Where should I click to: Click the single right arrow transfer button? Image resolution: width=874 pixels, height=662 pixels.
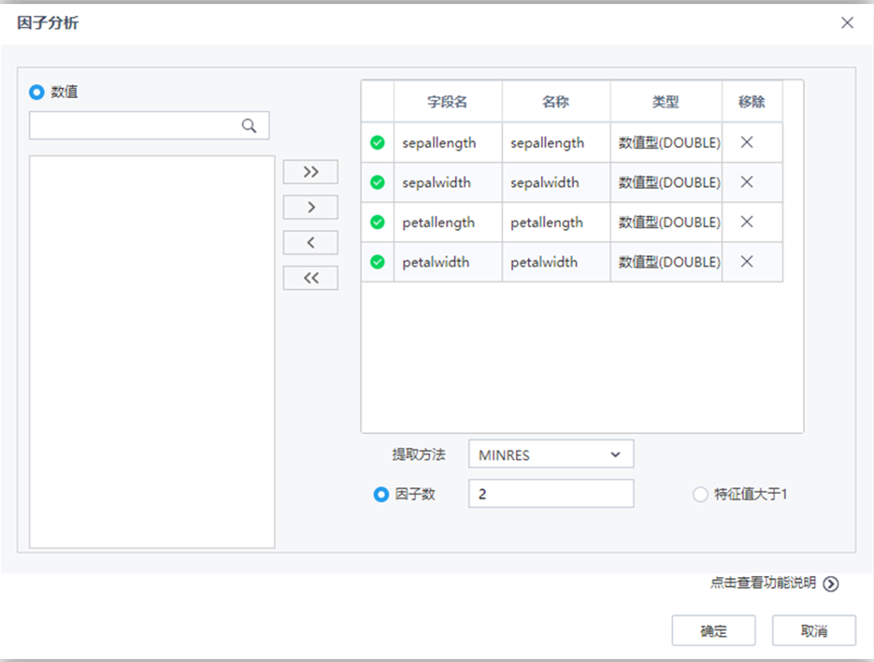pos(309,207)
